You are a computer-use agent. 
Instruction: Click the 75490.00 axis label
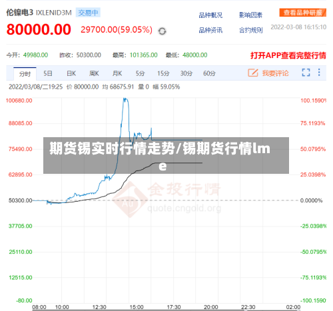(21, 149)
